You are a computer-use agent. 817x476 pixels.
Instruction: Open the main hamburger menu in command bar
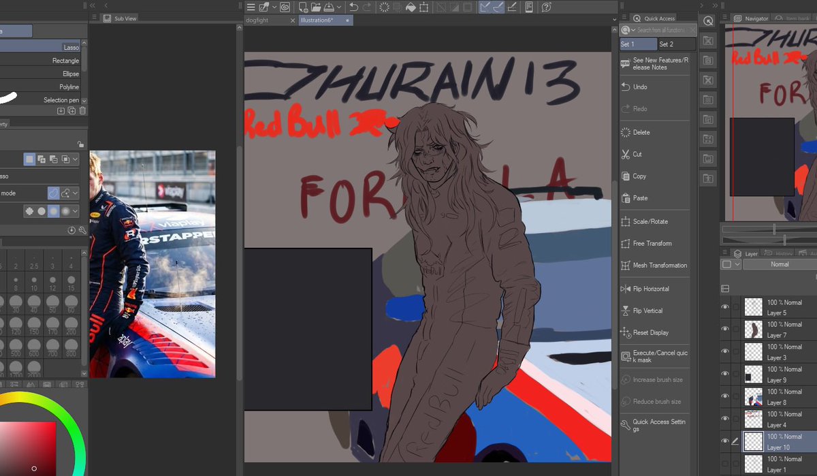tap(251, 7)
